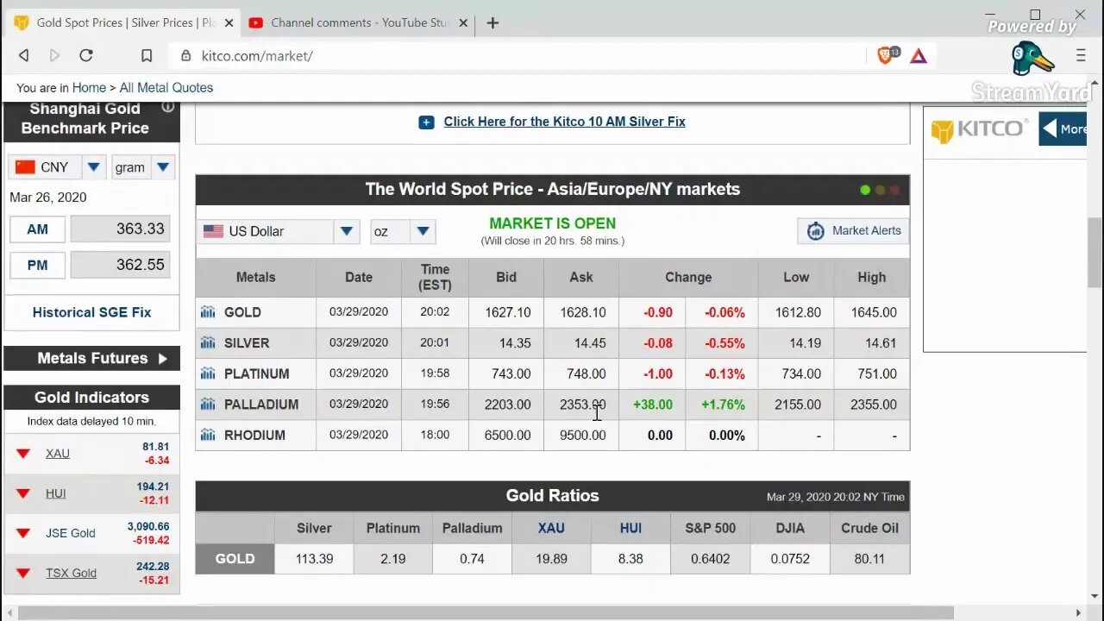Open the JSE Gold index link

point(71,533)
